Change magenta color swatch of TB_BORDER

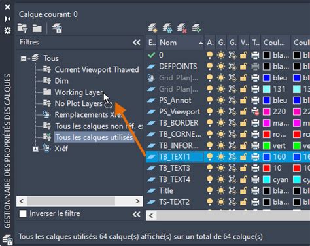pyautogui.click(x=266, y=123)
